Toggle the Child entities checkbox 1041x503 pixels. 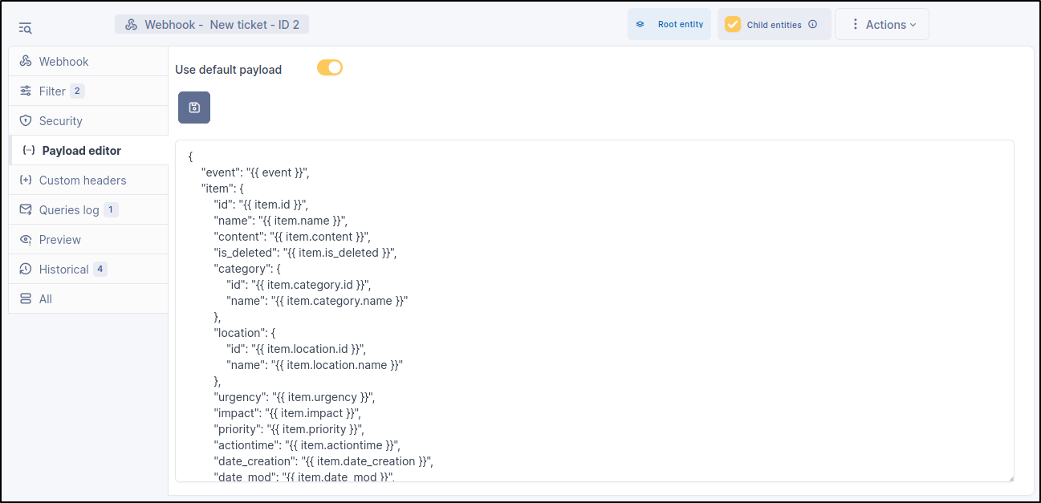[733, 24]
